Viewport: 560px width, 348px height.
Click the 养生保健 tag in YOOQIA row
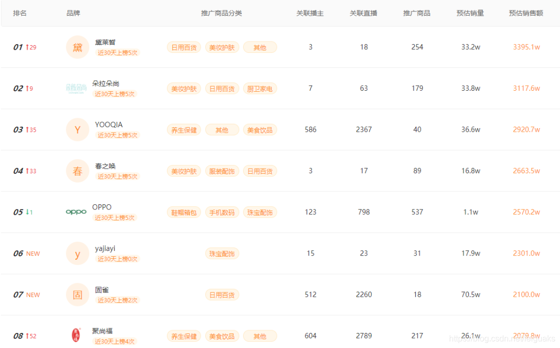tap(184, 130)
